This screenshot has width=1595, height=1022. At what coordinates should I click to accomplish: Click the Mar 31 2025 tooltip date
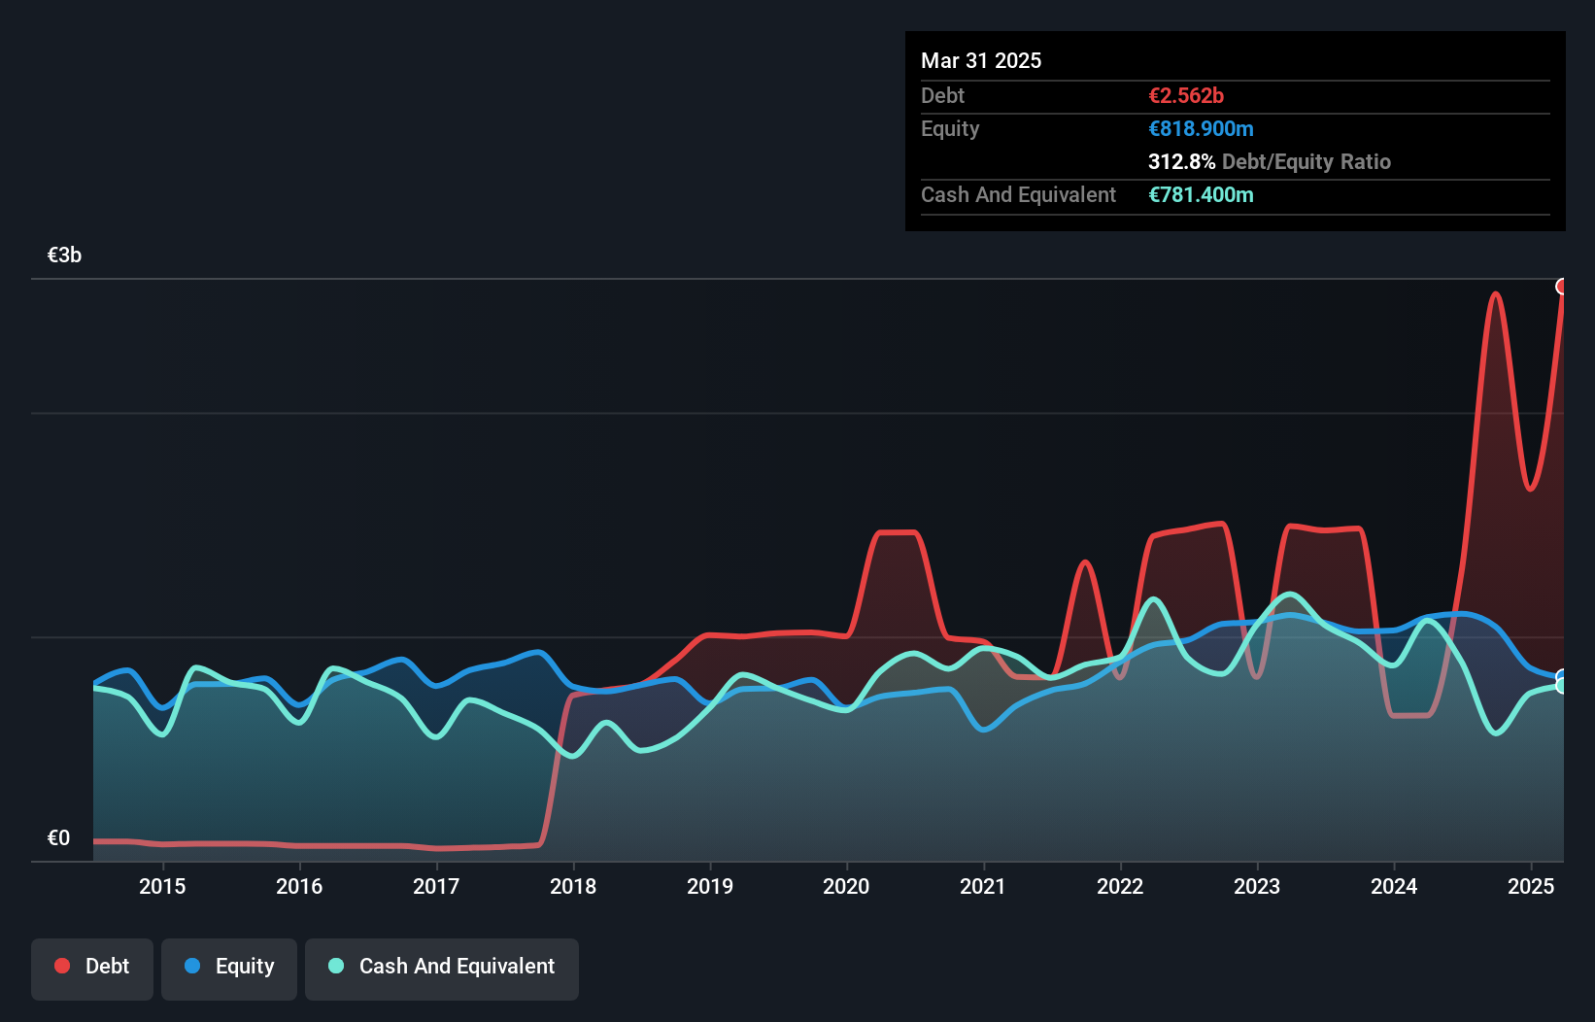click(x=981, y=60)
